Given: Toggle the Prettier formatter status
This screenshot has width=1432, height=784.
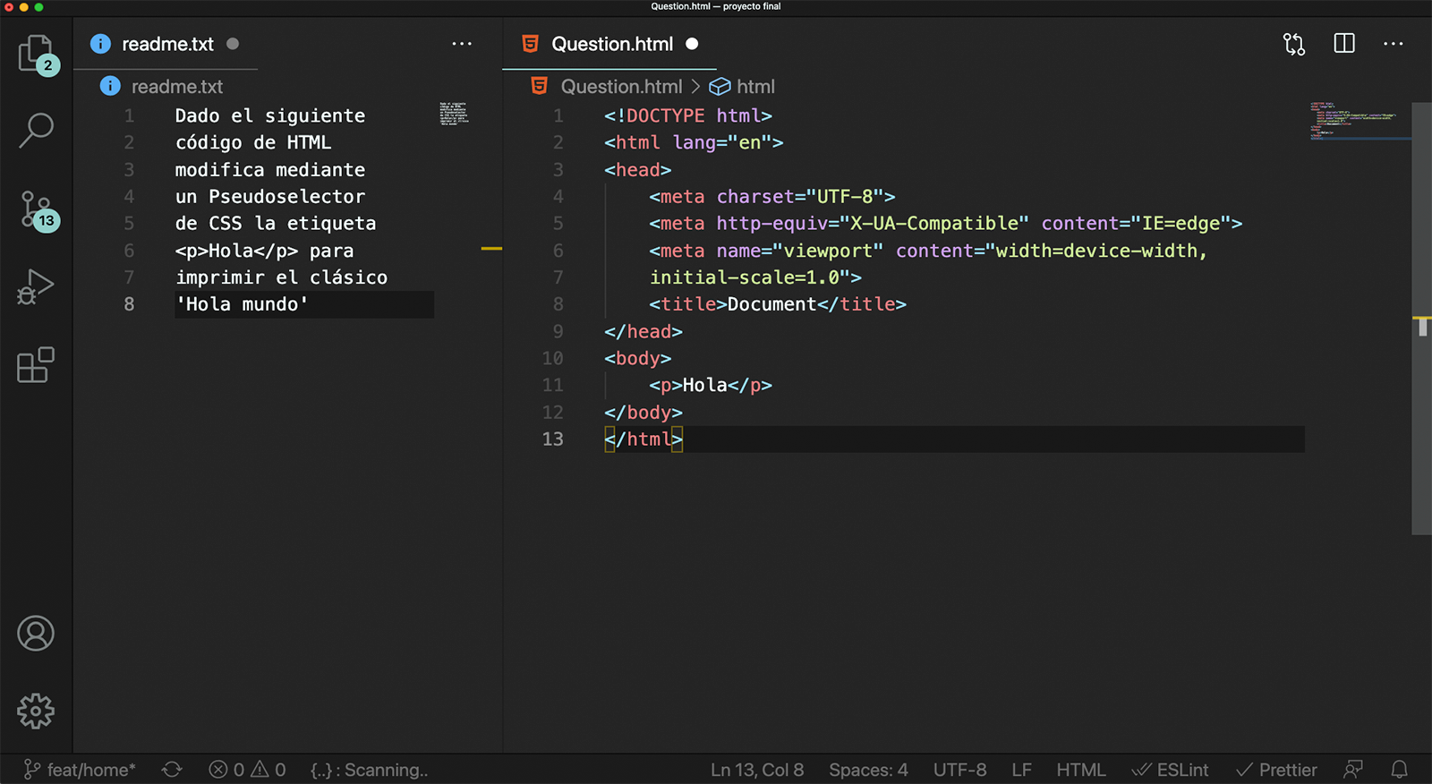Looking at the screenshot, I should tap(1276, 770).
